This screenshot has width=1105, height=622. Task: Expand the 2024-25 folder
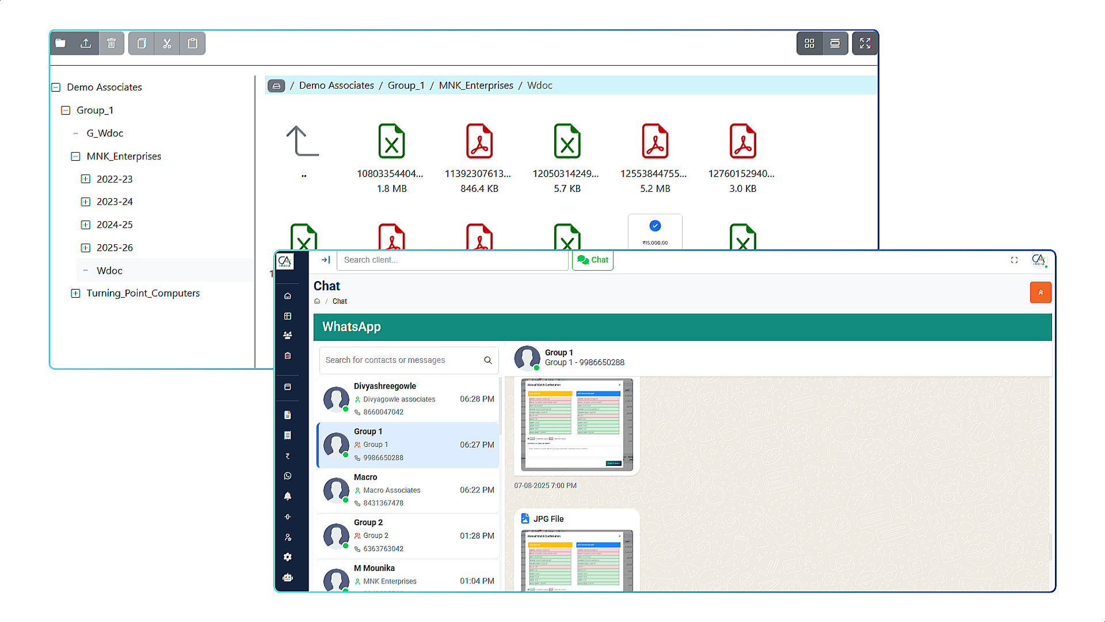(85, 225)
